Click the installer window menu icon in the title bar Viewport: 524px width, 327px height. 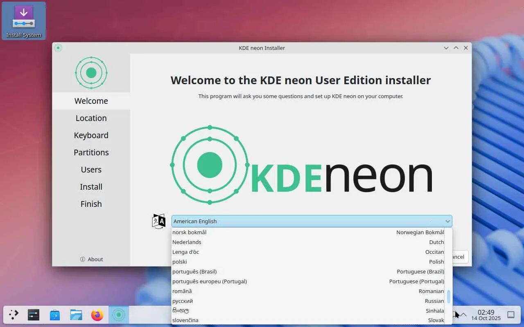click(x=58, y=48)
